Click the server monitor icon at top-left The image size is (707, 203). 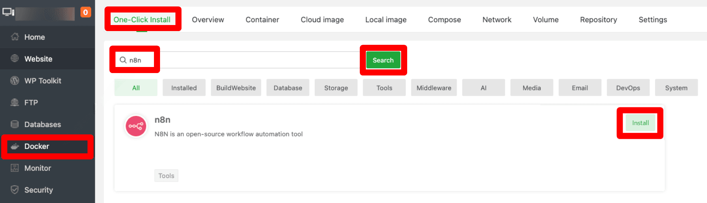pos(9,12)
